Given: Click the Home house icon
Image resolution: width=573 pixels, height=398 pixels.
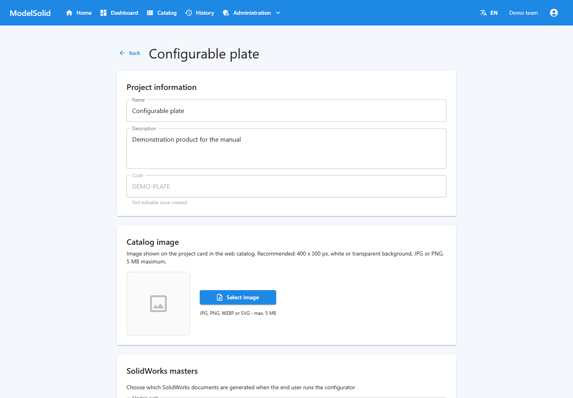Looking at the screenshot, I should (69, 13).
